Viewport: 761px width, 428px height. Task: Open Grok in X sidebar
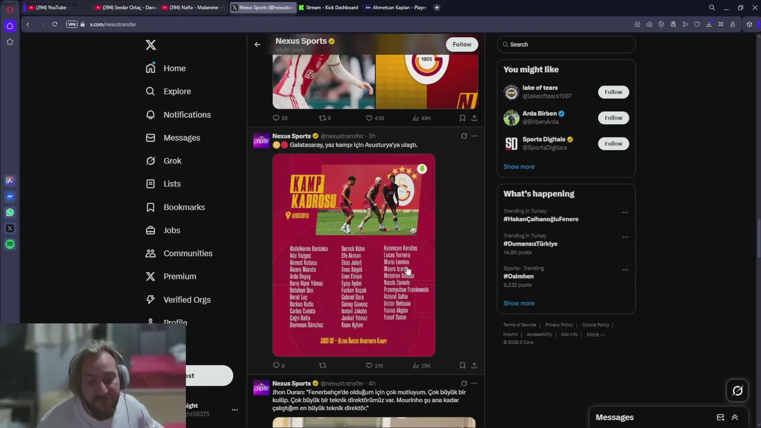pos(164,161)
